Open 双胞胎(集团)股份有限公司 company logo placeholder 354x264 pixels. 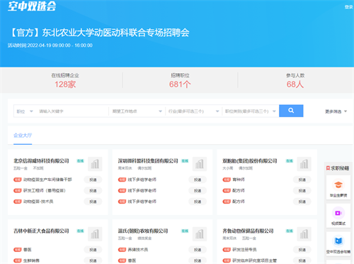point(304,164)
